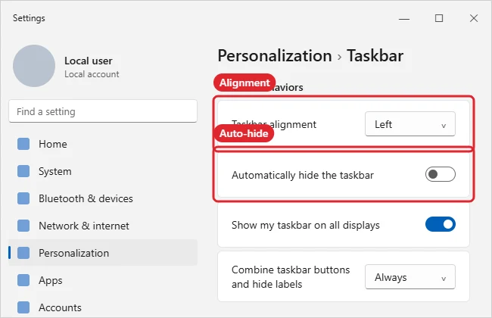Open the Taskbar alignment dropdown

tap(410, 124)
